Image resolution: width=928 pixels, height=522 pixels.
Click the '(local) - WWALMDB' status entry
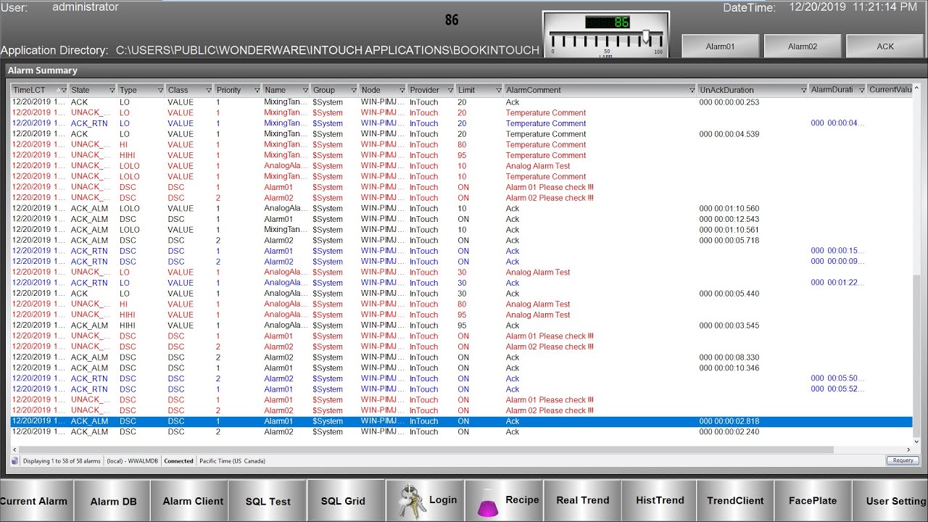pyautogui.click(x=132, y=461)
